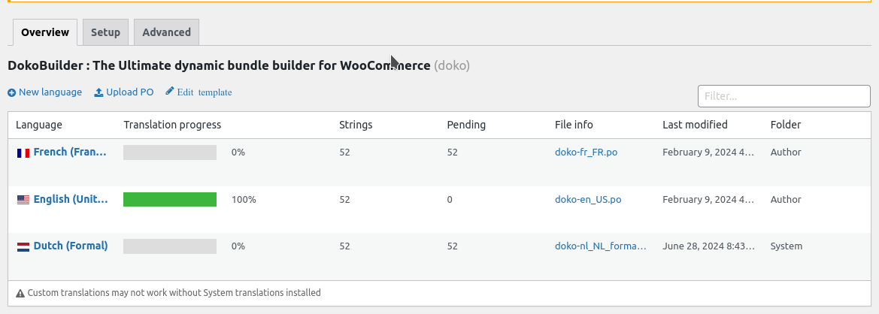Sort by the Language column header
Screen dimensions: 879x314
[x=39, y=125]
